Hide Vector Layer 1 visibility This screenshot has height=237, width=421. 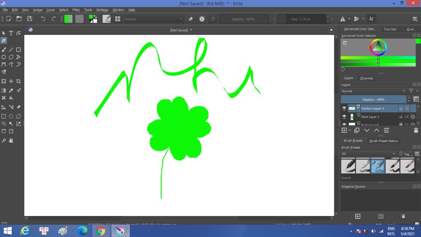(344, 108)
